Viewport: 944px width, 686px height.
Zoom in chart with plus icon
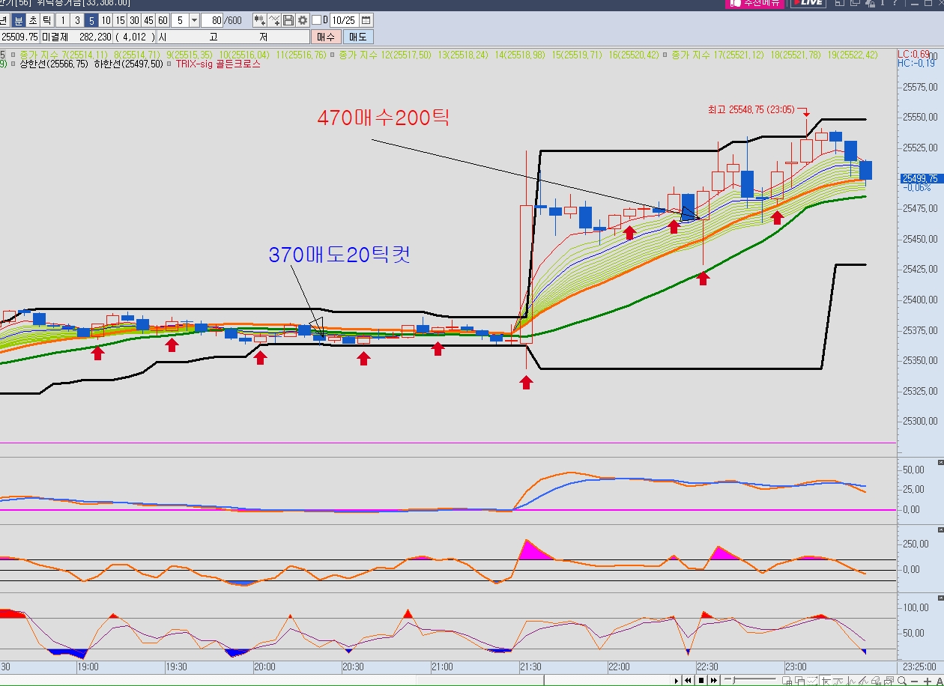tap(927, 681)
